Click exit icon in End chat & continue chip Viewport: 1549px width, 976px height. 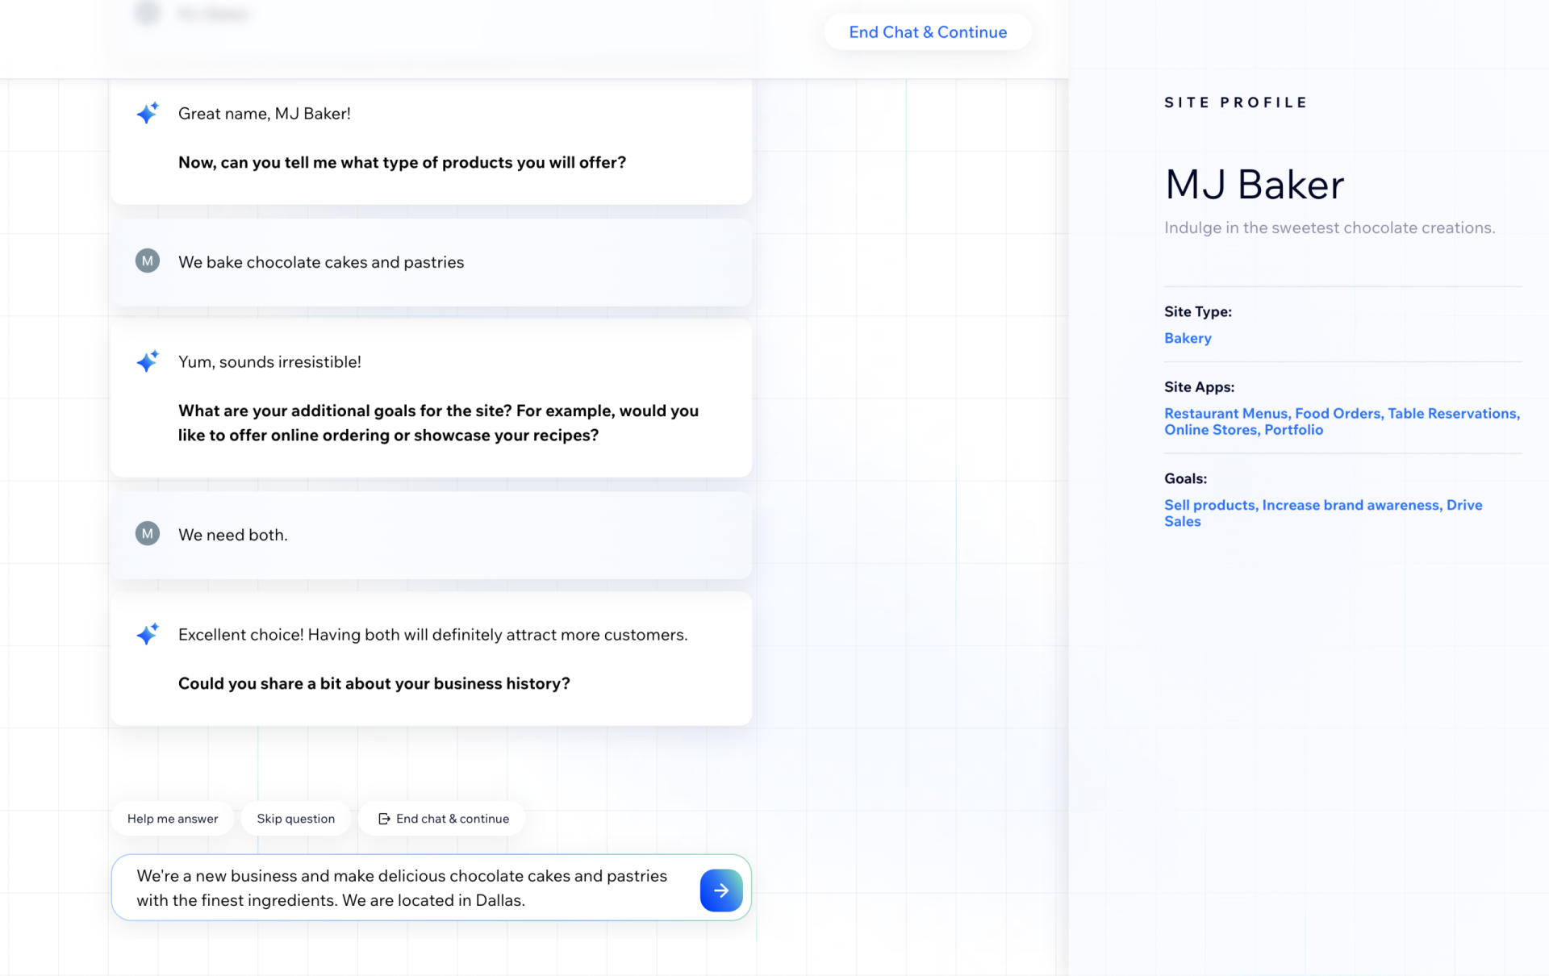(384, 819)
